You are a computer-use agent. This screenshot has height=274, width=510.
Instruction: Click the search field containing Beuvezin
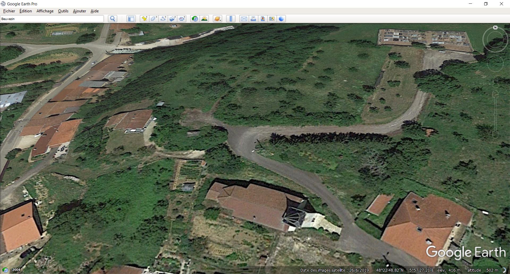click(x=52, y=19)
